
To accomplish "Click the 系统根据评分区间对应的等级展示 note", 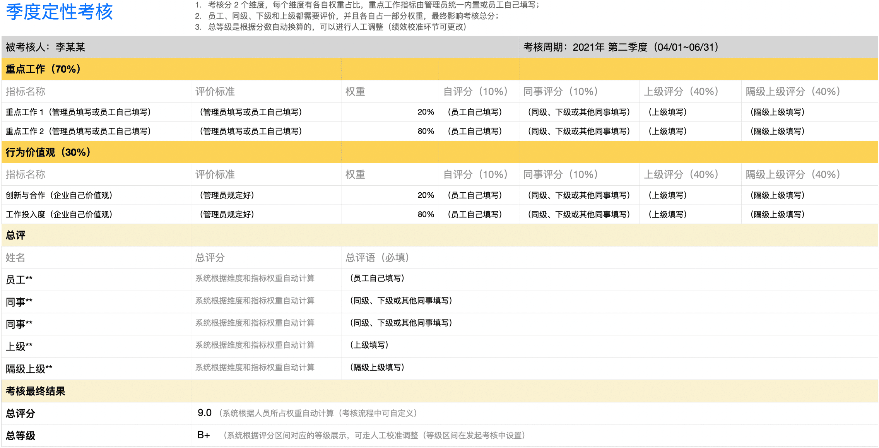I will [375, 436].
